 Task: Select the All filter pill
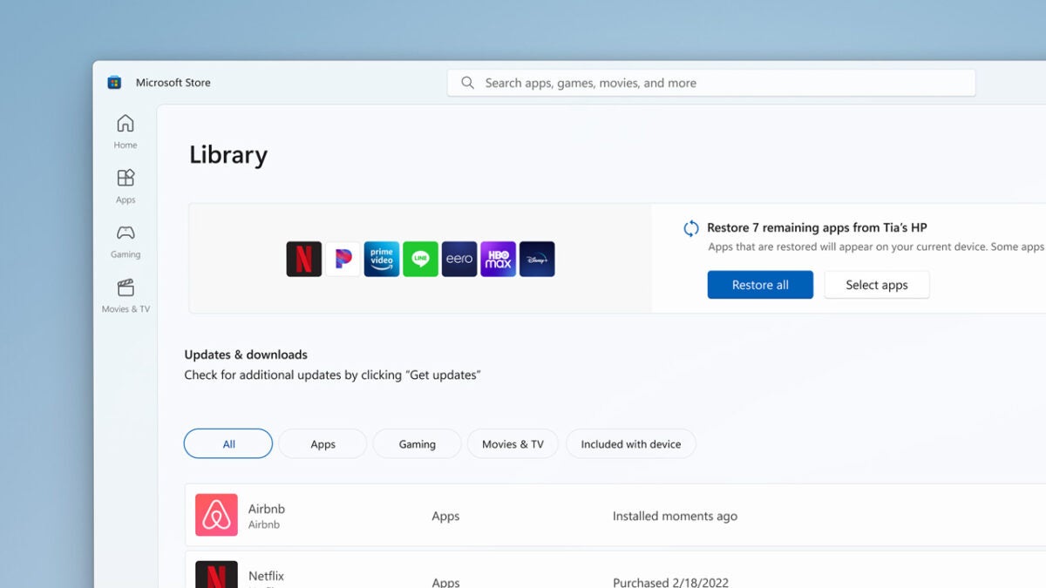pos(228,443)
